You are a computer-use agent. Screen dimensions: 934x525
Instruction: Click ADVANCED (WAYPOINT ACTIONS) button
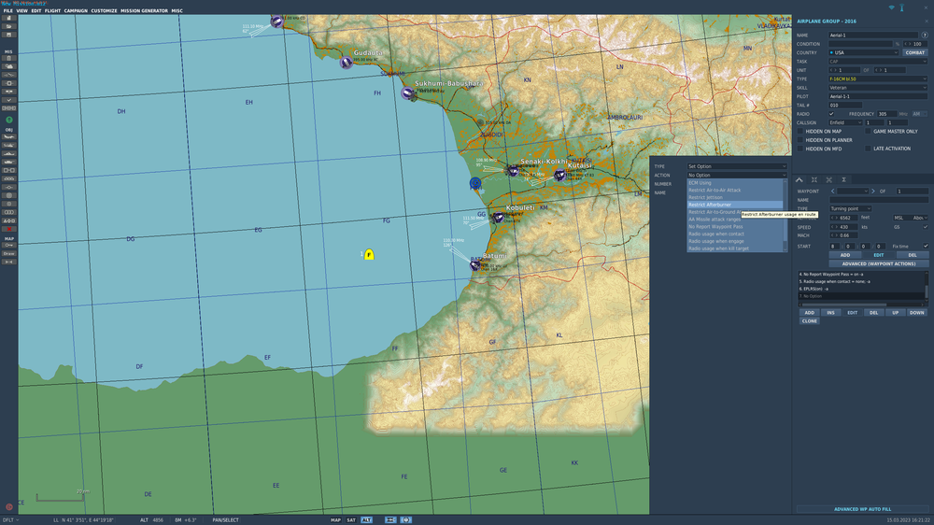878,263
